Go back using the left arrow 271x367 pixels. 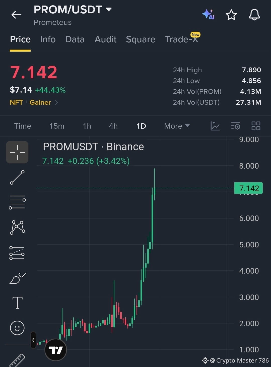pos(16,15)
